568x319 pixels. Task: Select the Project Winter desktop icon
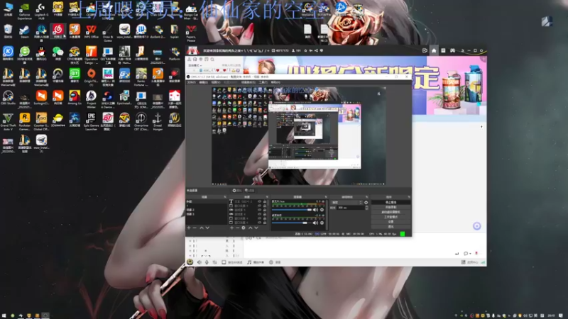(x=91, y=99)
